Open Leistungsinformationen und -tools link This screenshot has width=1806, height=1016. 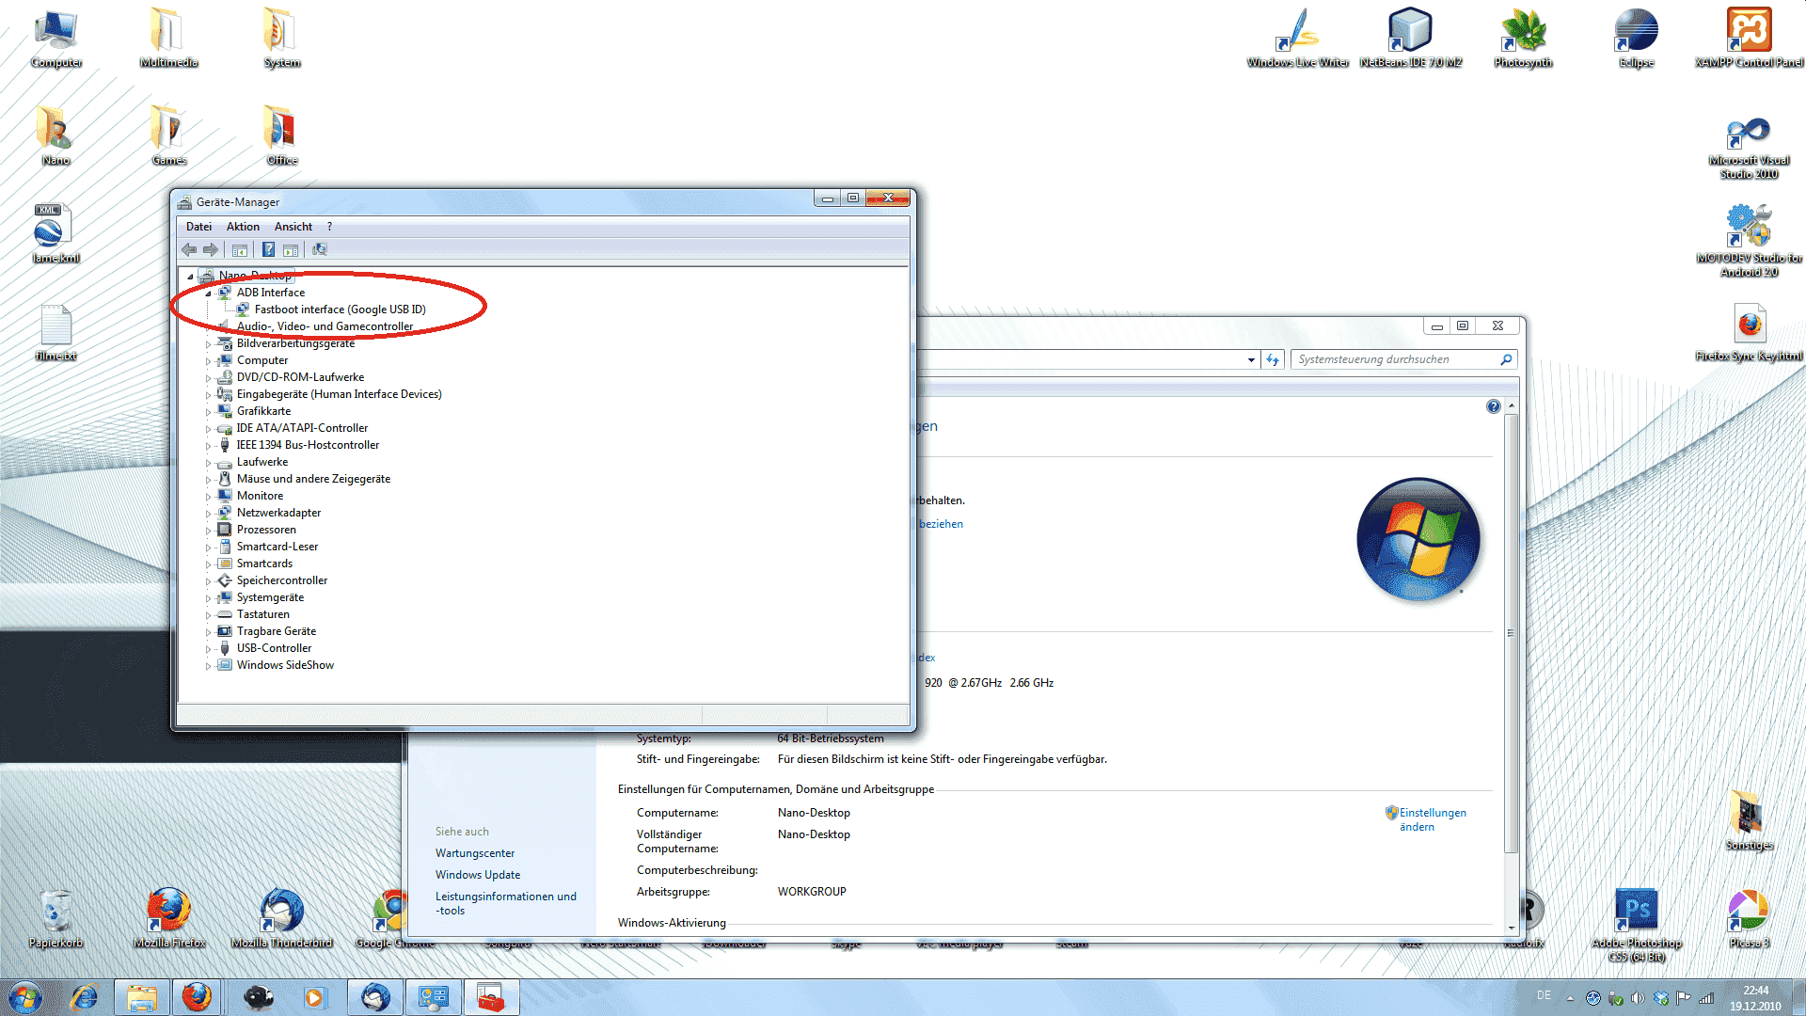click(506, 903)
